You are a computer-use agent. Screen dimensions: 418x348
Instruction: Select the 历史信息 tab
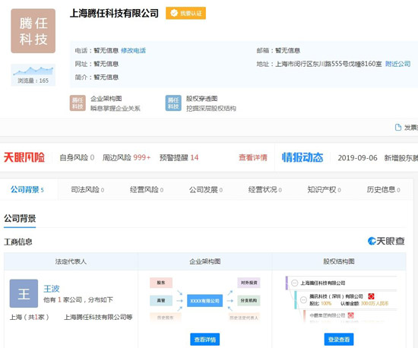[x=383, y=190]
